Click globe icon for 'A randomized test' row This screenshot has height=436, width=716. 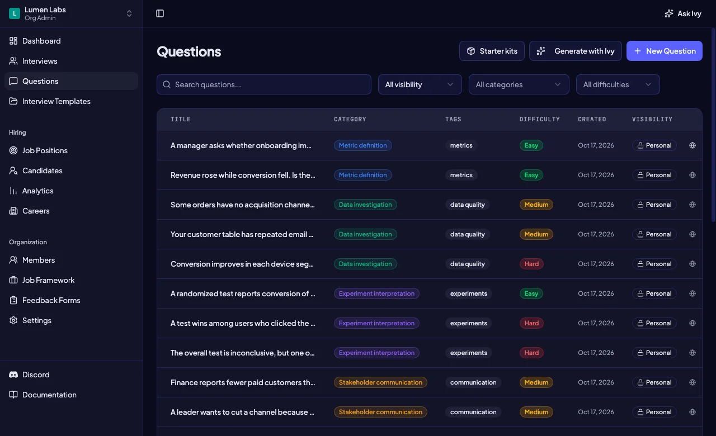(693, 293)
